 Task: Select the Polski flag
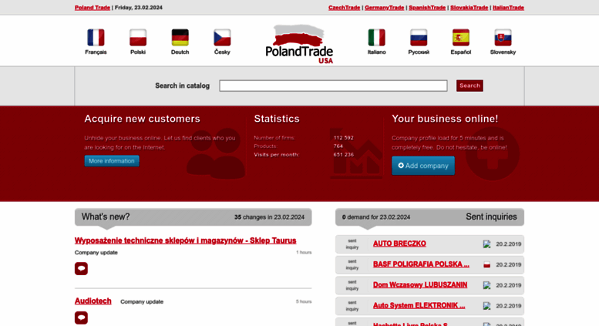click(x=138, y=38)
